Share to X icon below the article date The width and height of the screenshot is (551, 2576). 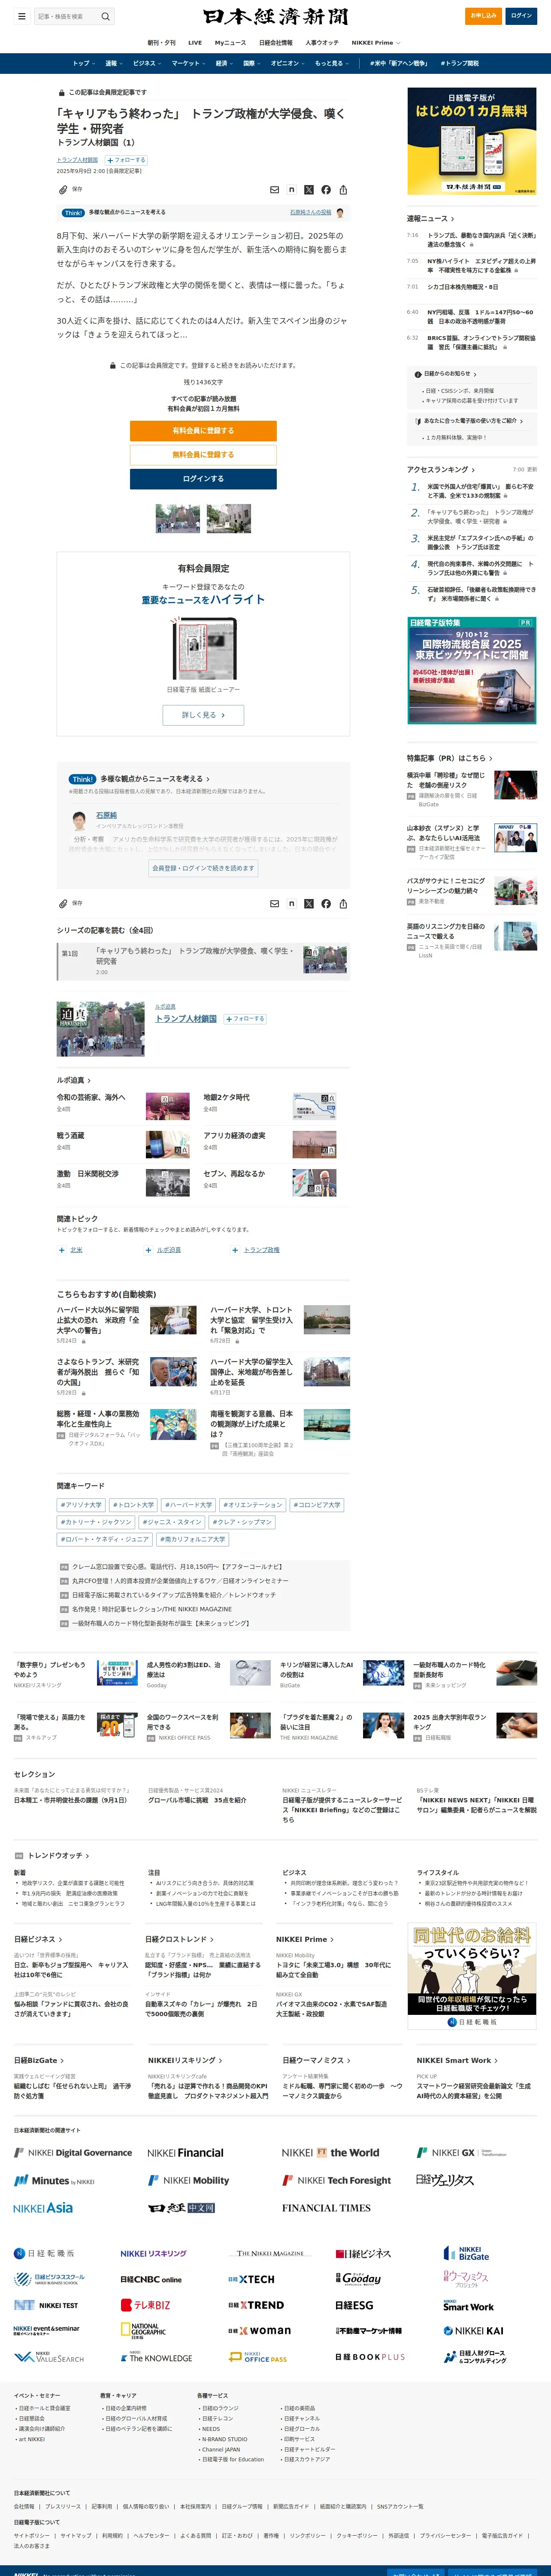(x=309, y=190)
